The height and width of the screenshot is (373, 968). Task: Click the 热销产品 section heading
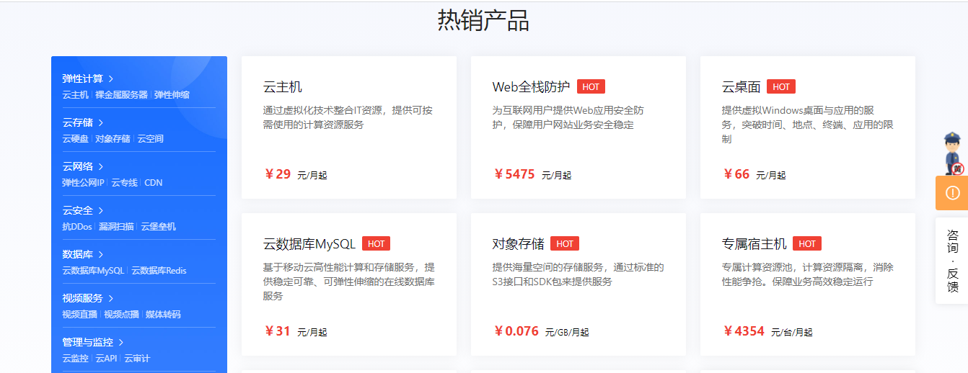(483, 20)
